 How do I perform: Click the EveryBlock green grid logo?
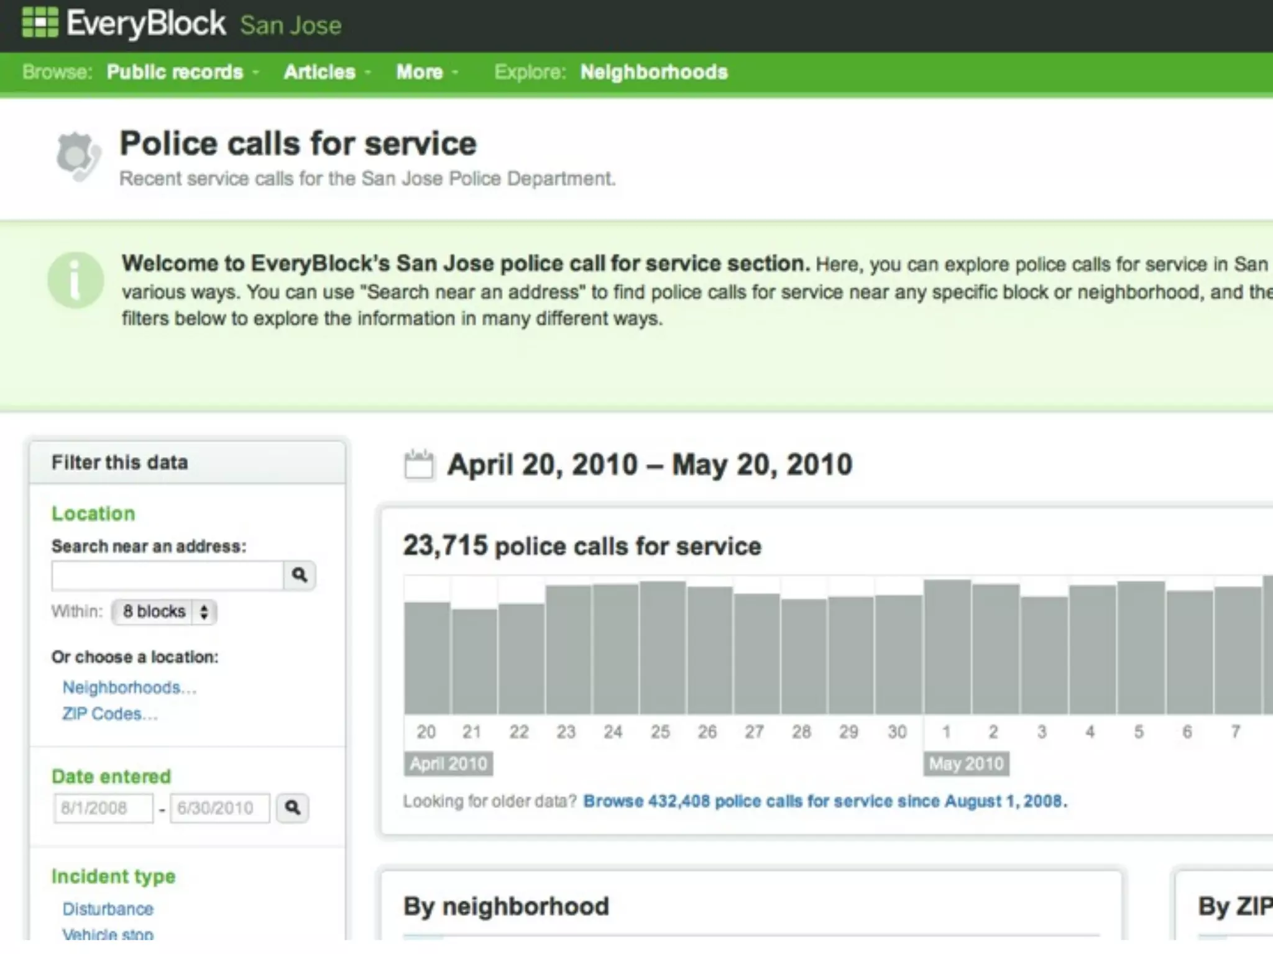point(40,23)
